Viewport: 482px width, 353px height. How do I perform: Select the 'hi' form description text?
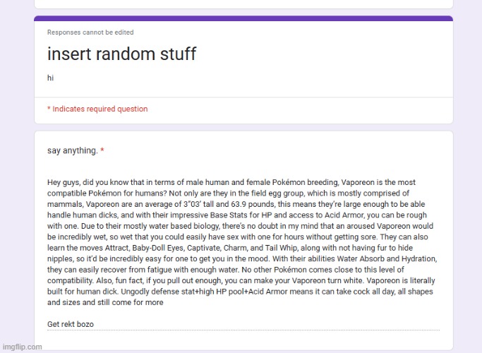tap(50, 78)
